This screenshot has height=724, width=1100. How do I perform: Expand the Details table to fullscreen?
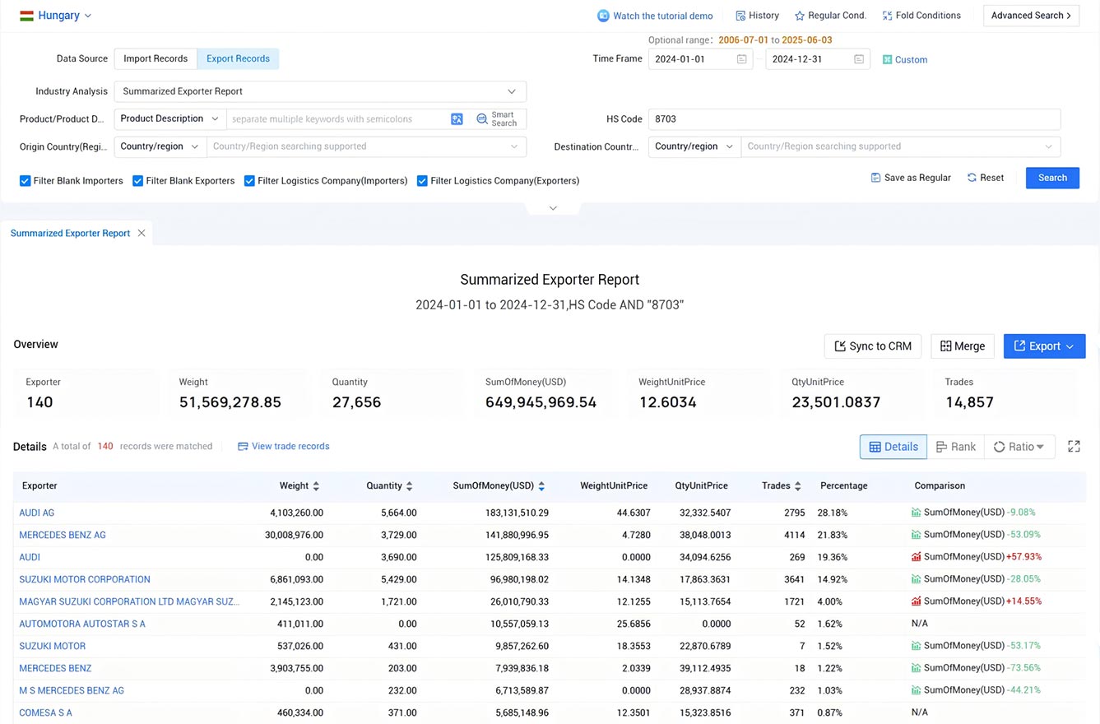click(x=1073, y=446)
